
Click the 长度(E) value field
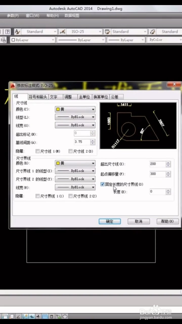pos(158,192)
